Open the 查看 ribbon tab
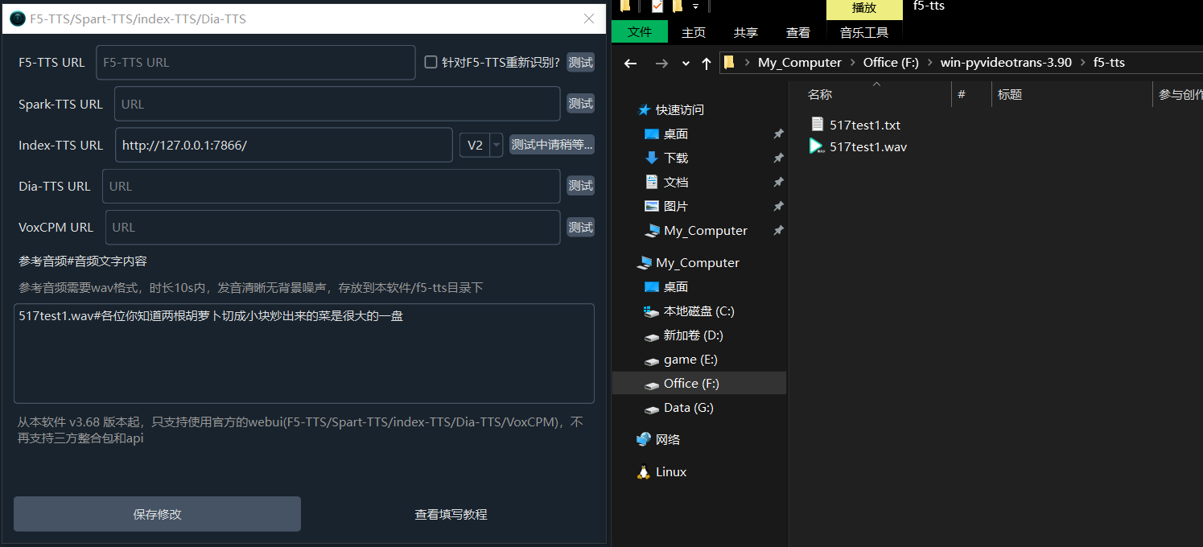Screen dimensions: 1203x547 (797, 32)
